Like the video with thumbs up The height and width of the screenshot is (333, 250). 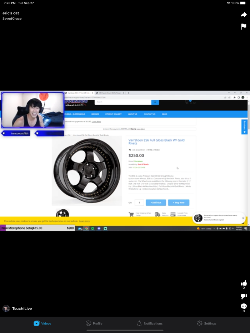tap(244, 283)
